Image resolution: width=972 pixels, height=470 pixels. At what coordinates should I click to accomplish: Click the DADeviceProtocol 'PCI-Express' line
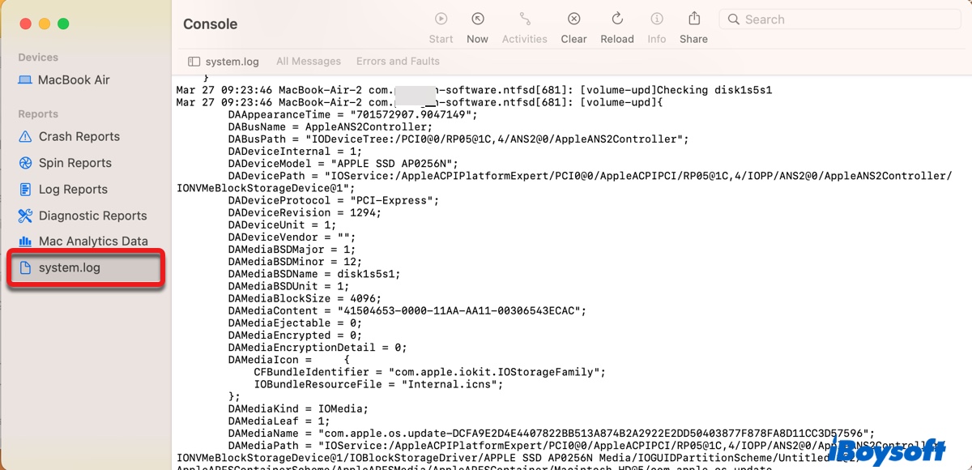pos(334,200)
